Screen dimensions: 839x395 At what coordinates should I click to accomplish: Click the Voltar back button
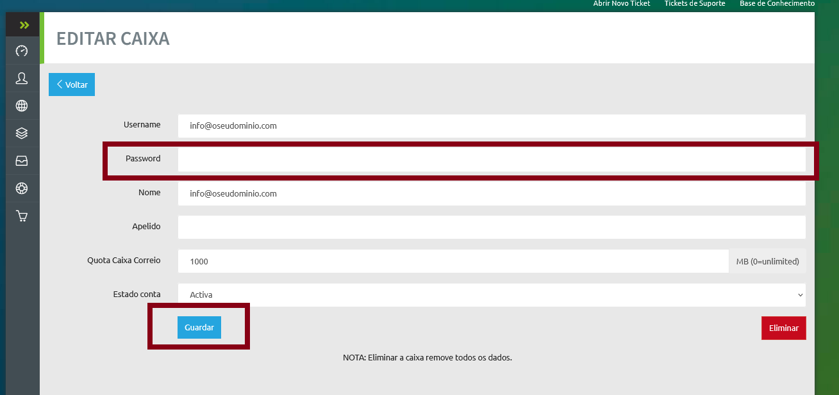pyautogui.click(x=72, y=85)
